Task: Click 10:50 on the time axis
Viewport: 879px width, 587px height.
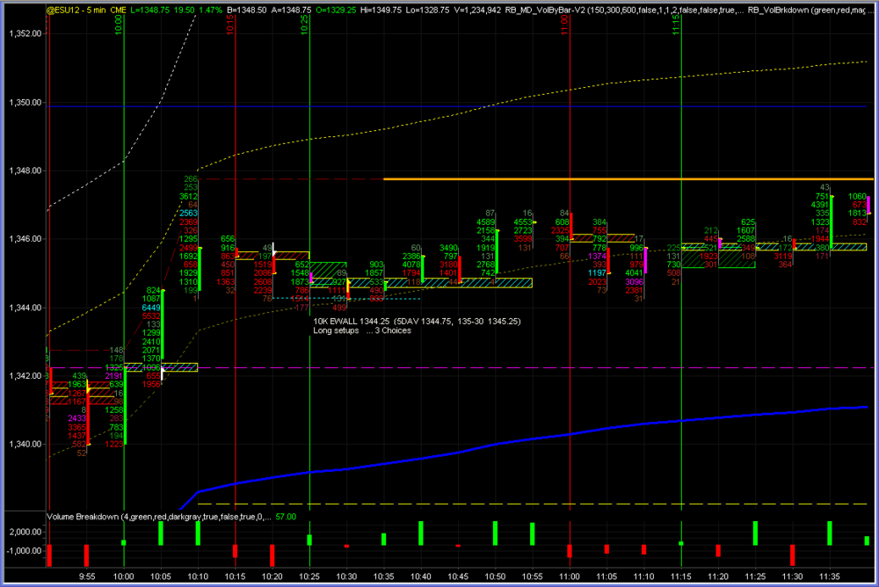Action: pyautogui.click(x=495, y=576)
